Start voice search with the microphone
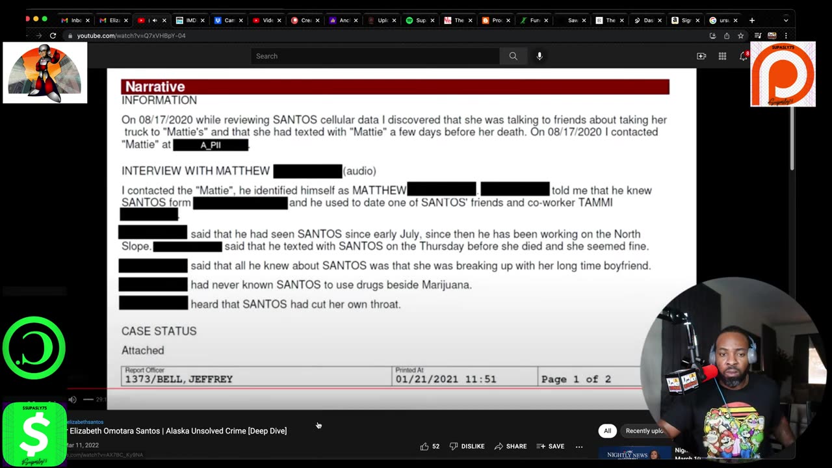The width and height of the screenshot is (832, 468). click(x=539, y=56)
